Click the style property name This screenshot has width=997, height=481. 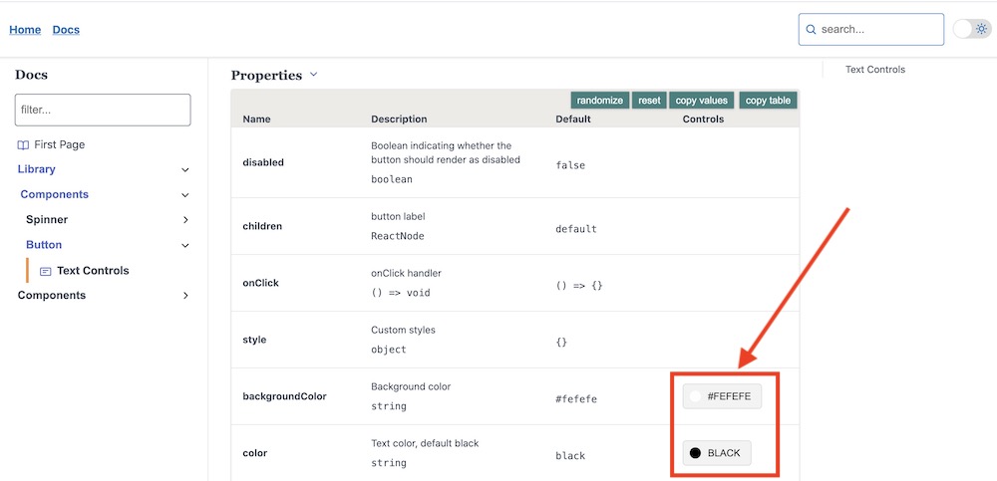pos(254,340)
